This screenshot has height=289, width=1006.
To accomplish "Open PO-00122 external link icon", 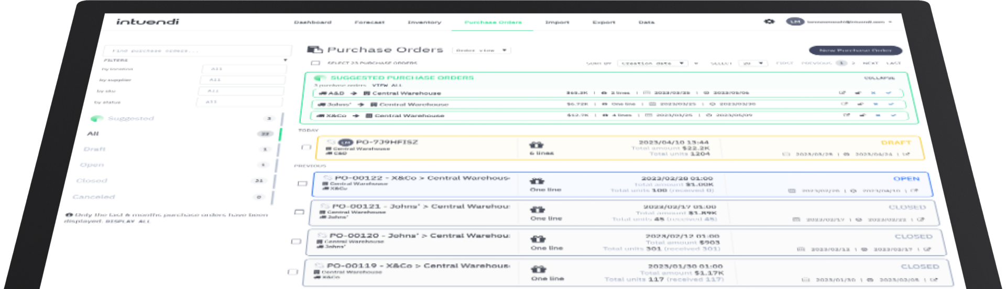I will 914,190.
